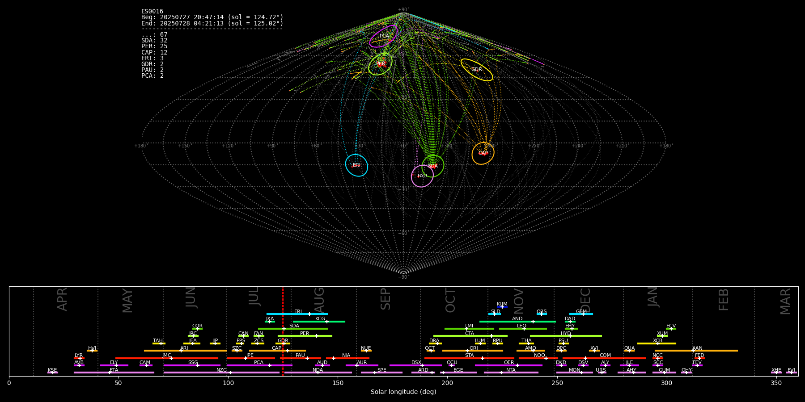Click the QUA shower bar in timeline
The width and height of the screenshot is (805, 402).
pos(629,351)
